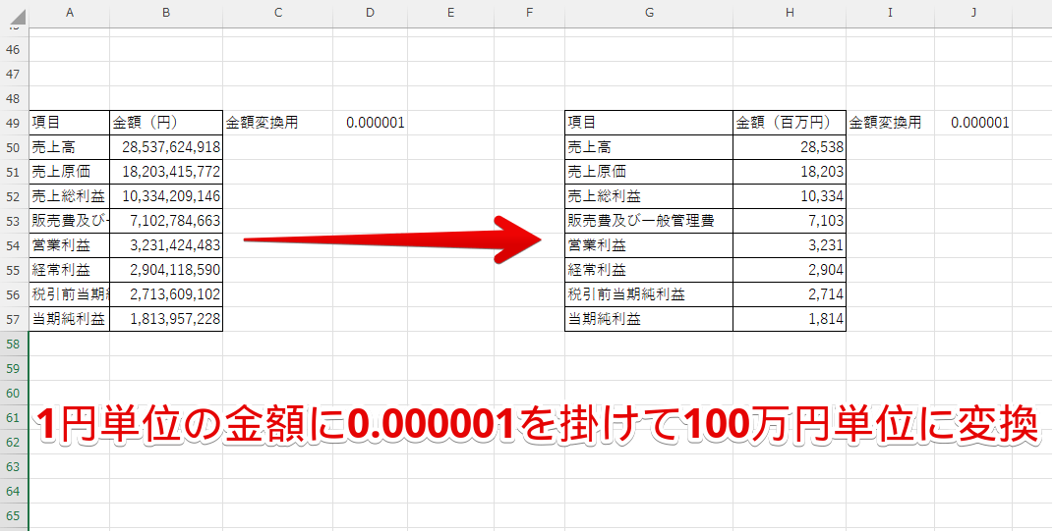Select cell 3,231 in column H
The width and height of the screenshot is (1055, 531).
click(x=790, y=245)
